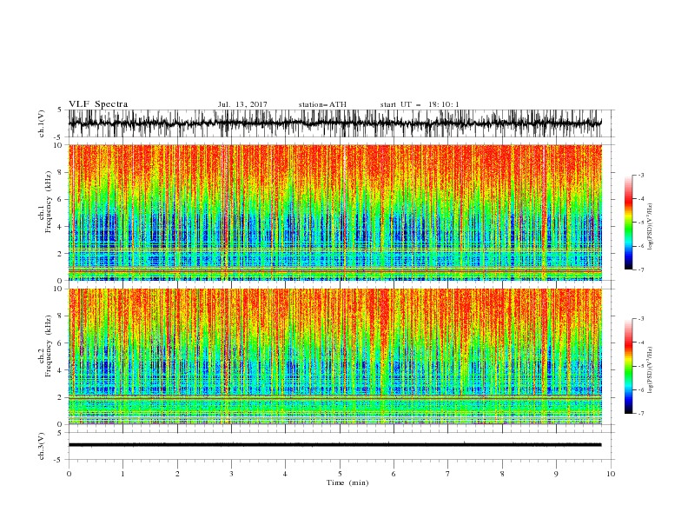Click the ch.1 color bar "log(PSD)(V²/Hz)" label
This screenshot has width=688, height=532.
[x=650, y=227]
